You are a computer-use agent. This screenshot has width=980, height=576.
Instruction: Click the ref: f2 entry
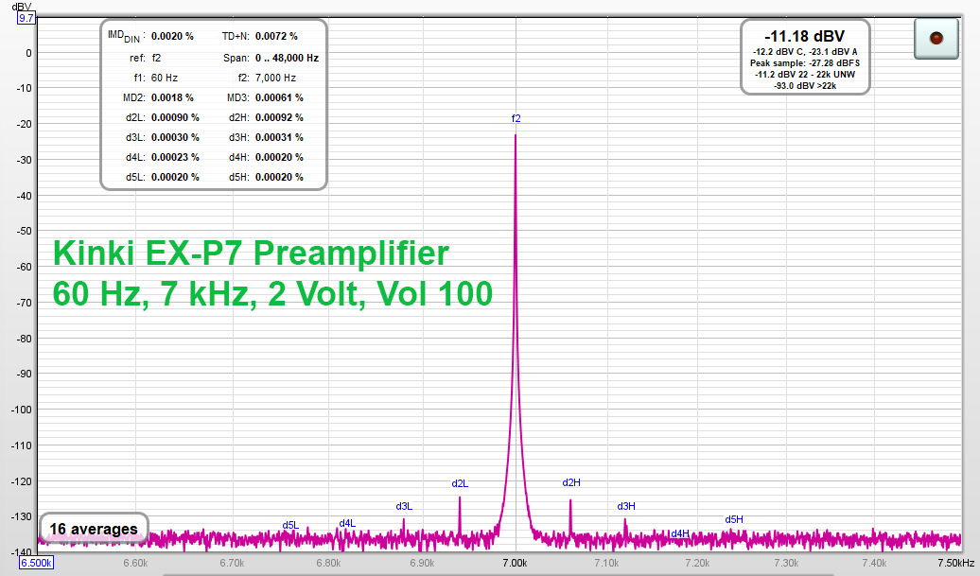click(x=145, y=58)
